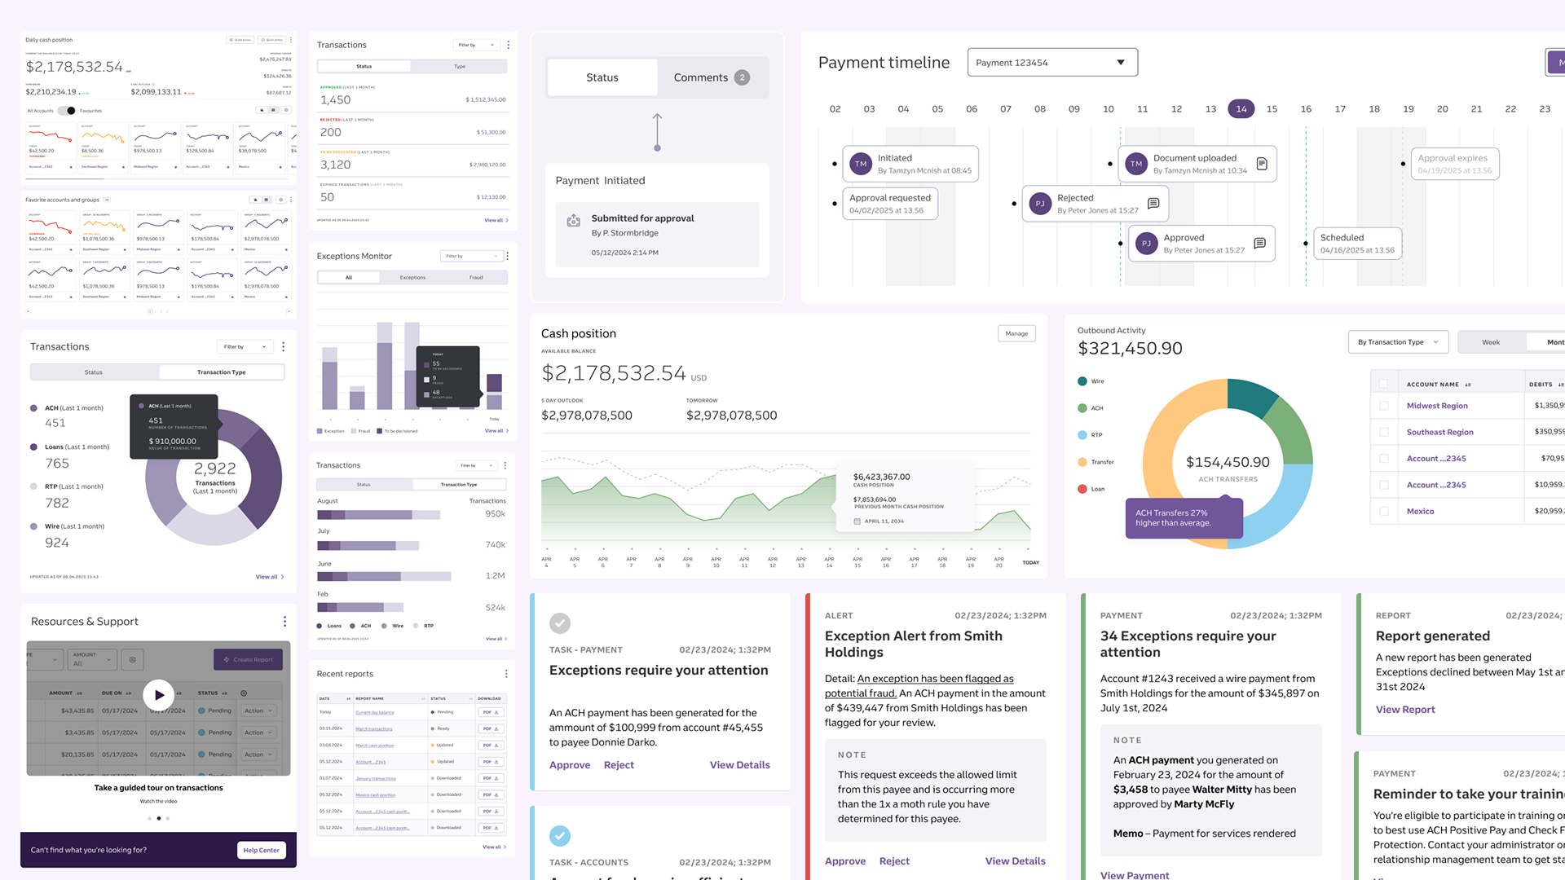Check the Mexico row checkbox
The image size is (1565, 880).
click(x=1384, y=512)
